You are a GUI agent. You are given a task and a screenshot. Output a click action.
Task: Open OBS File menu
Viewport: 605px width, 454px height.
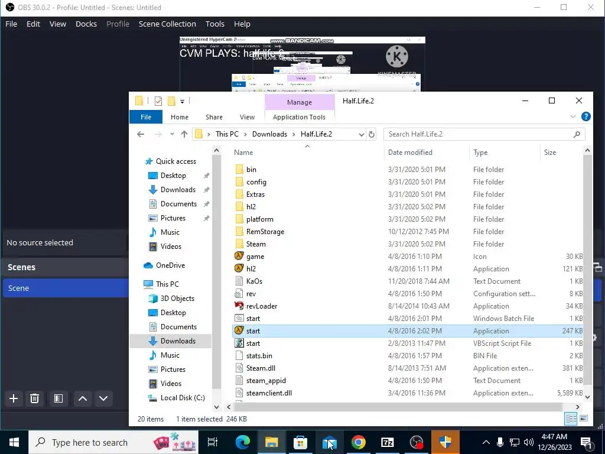(11, 24)
